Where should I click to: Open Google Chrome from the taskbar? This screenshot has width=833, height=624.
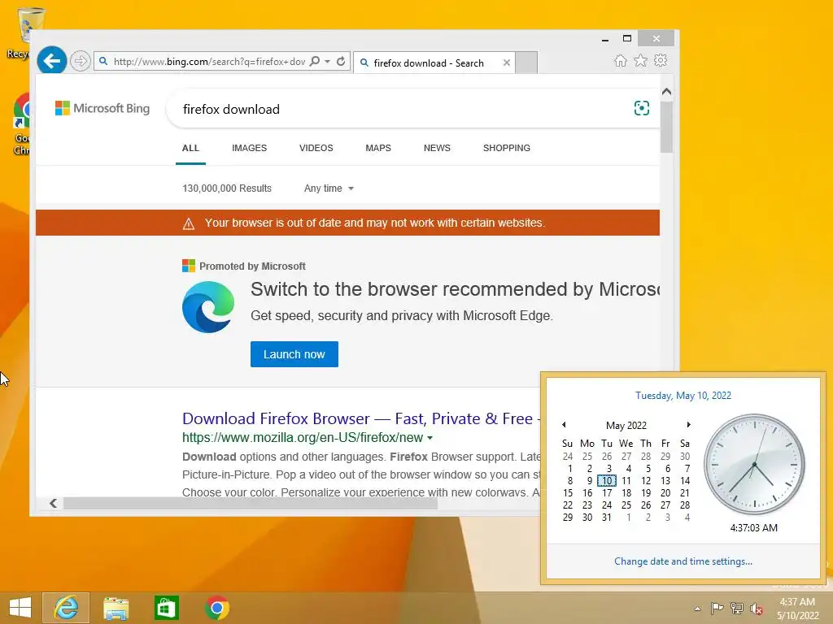click(x=216, y=608)
